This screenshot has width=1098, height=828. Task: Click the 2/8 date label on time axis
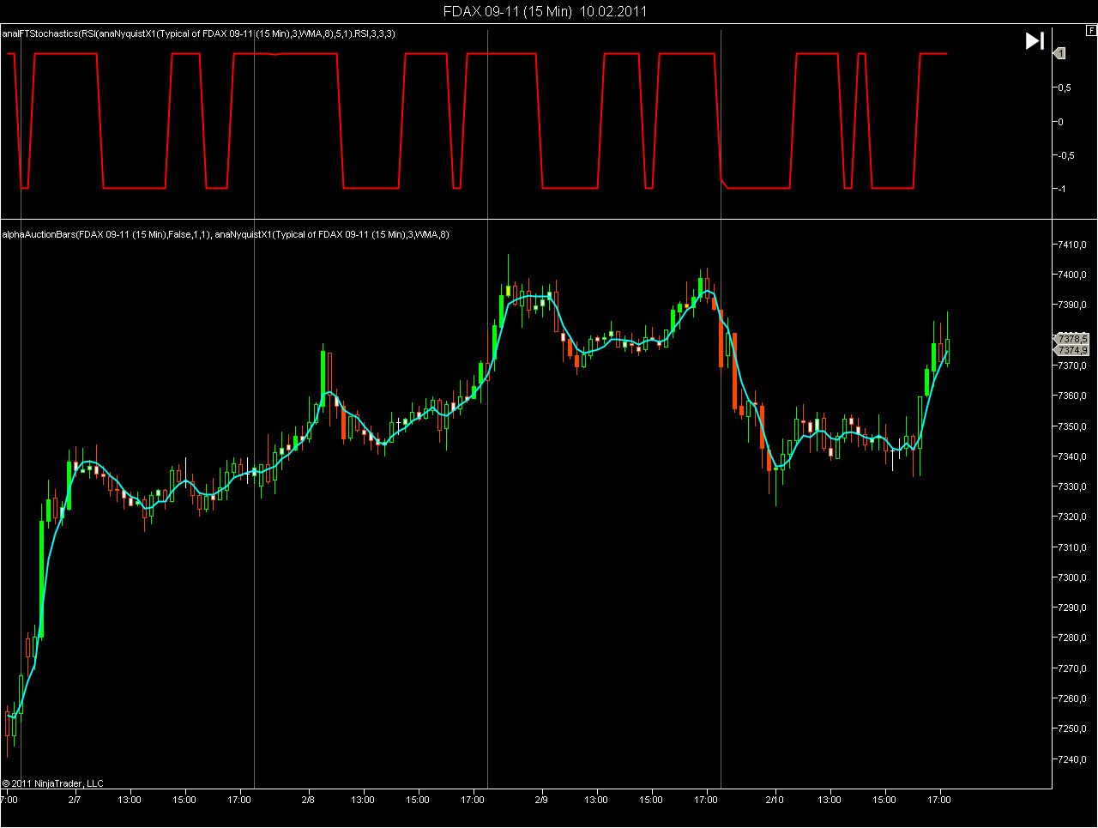[x=308, y=800]
